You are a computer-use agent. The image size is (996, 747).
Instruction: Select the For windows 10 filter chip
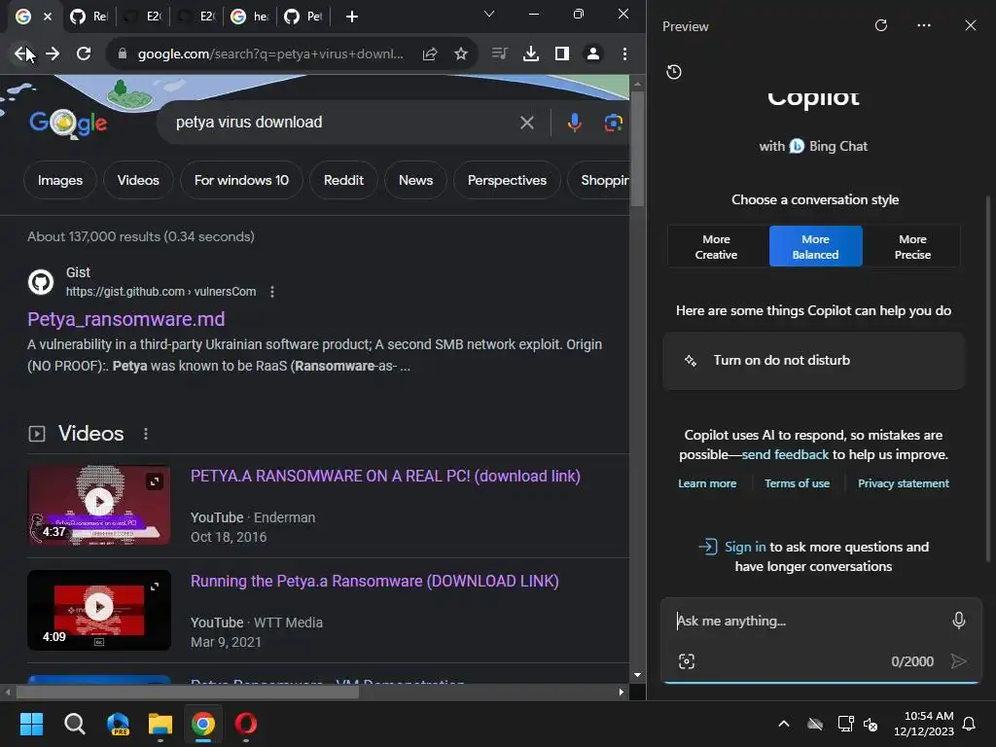(241, 180)
